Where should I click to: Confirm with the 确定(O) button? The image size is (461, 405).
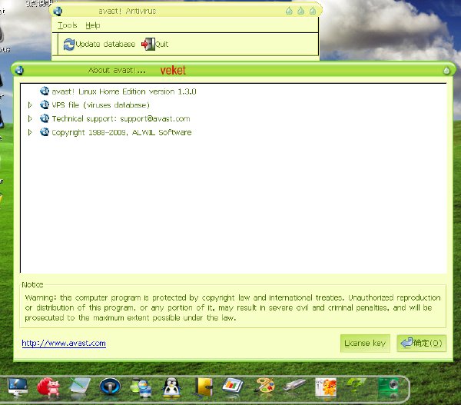point(421,344)
